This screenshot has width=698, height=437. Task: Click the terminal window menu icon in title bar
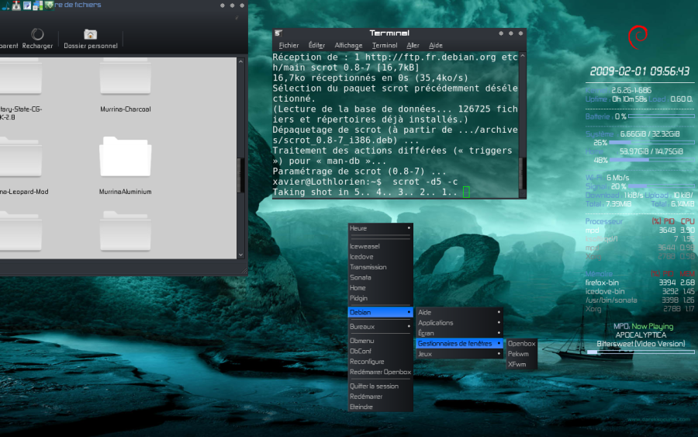tap(278, 33)
